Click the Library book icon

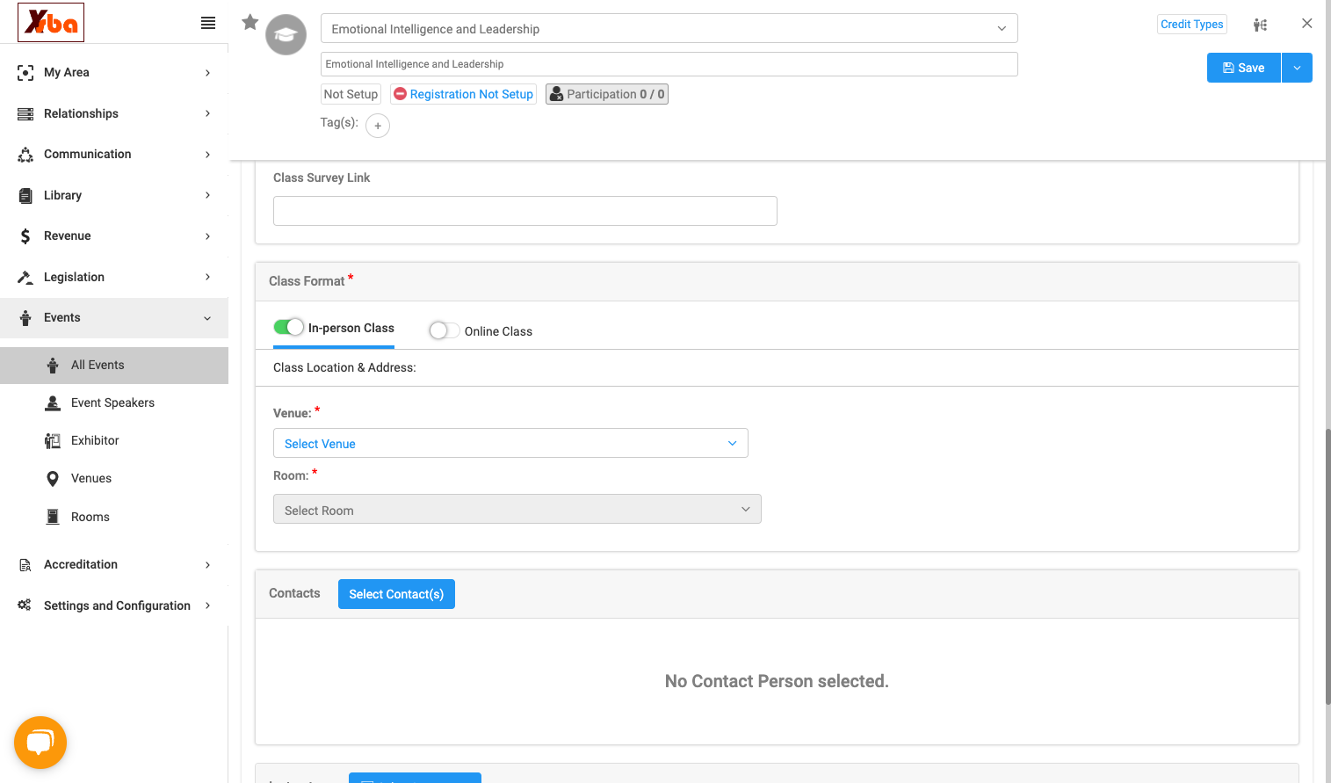click(25, 196)
